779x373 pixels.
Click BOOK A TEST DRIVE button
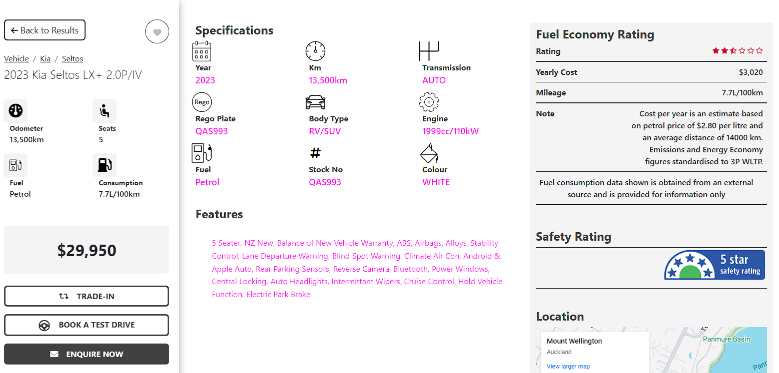click(87, 325)
